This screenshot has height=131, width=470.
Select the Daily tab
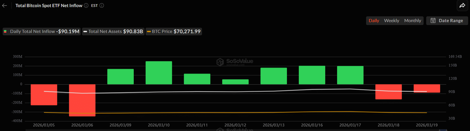374,21
